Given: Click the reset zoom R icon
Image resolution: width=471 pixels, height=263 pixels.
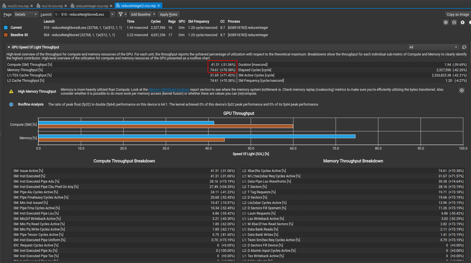Looking at the screenshot, I should tap(463, 22).
